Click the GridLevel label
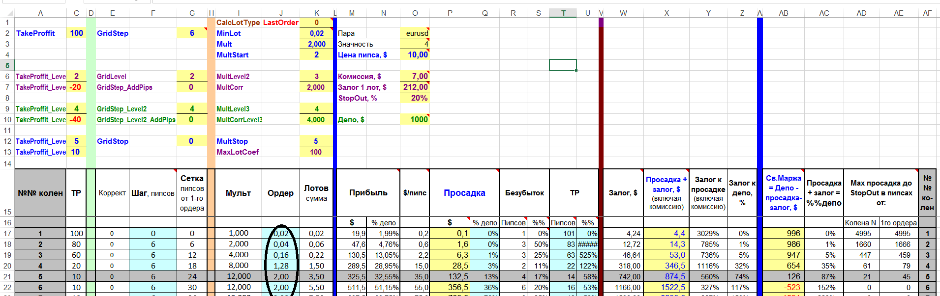Image resolution: width=940 pixels, height=296 pixels. [x=112, y=77]
